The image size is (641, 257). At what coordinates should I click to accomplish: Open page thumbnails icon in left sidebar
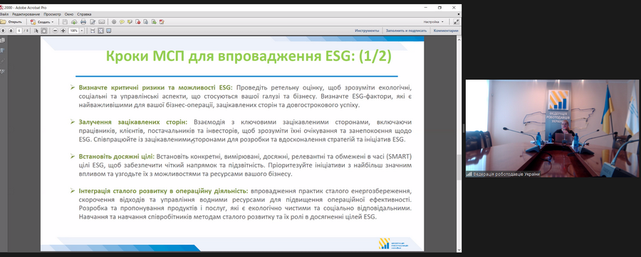point(3,40)
